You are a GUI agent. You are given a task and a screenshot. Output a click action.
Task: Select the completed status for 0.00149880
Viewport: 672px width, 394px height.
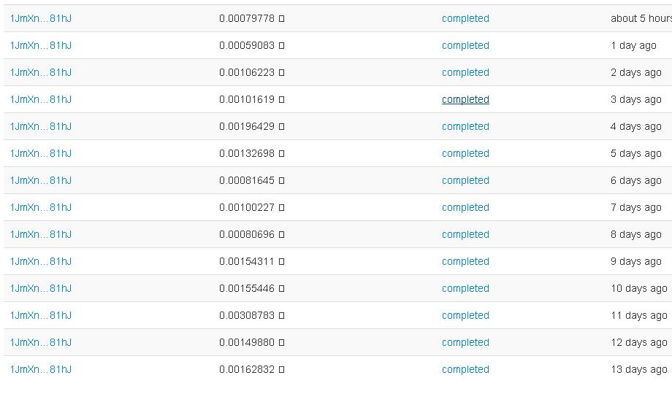[x=465, y=342]
